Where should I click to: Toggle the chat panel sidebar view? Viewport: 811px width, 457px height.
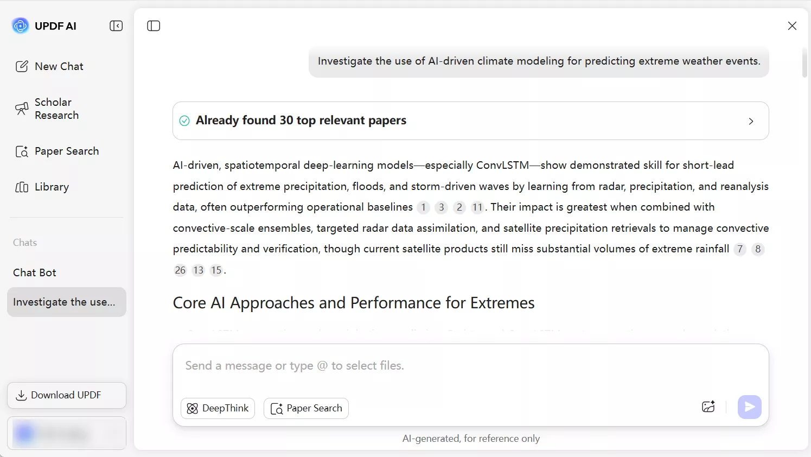[x=154, y=26]
